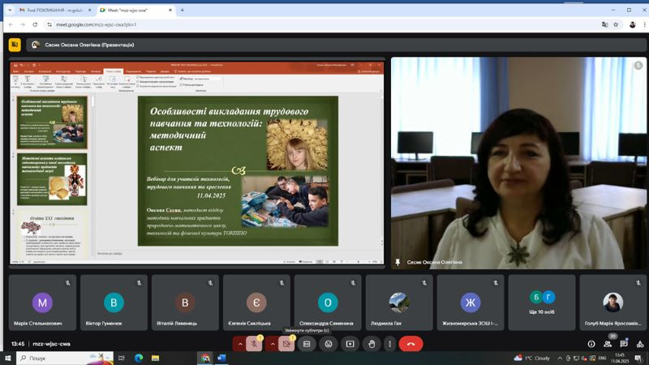Screen dimensions: 649x365
Task: Click the Олександра Семенина avatar
Action: (328, 303)
